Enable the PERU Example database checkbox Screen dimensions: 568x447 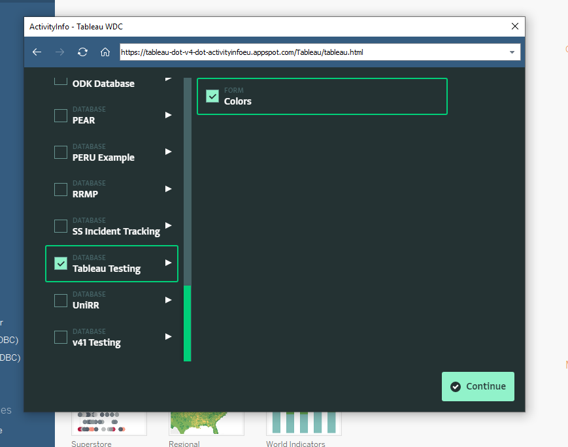click(61, 152)
